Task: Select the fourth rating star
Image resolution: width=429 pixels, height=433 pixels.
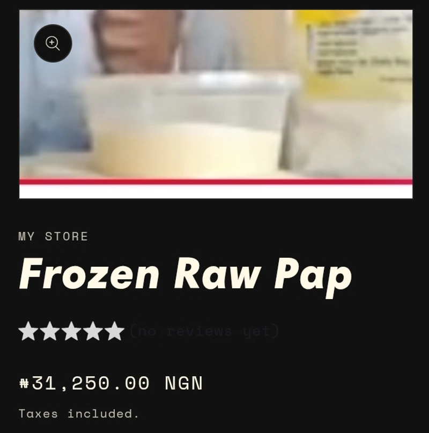Action: coord(93,331)
